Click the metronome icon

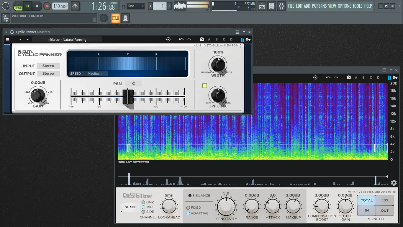point(75,6)
